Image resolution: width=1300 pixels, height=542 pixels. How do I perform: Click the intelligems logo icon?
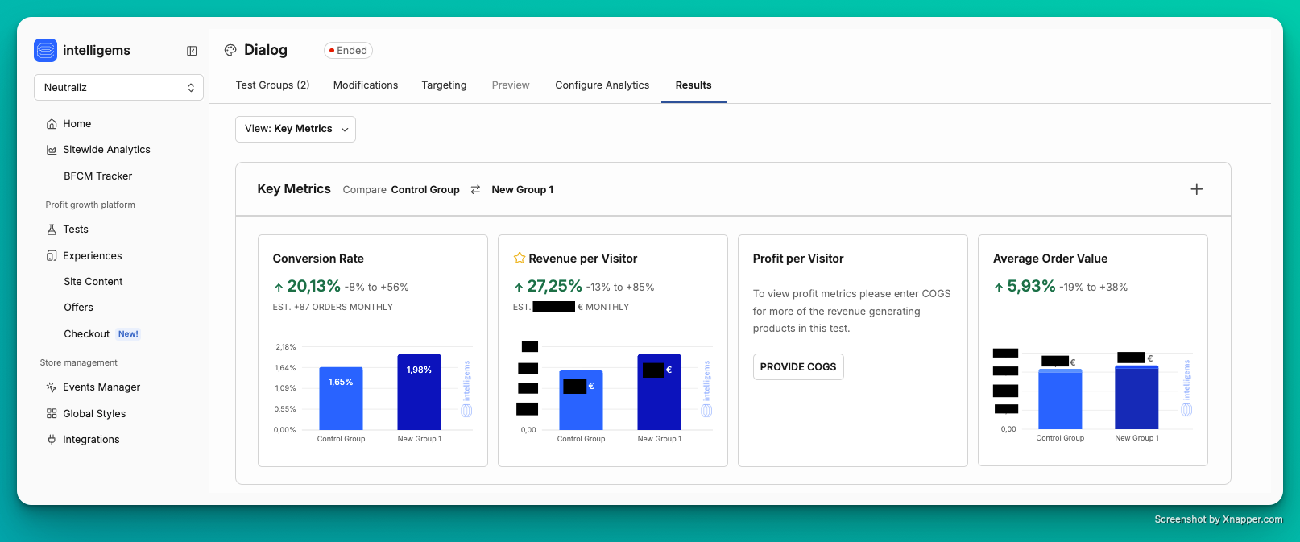click(x=46, y=50)
